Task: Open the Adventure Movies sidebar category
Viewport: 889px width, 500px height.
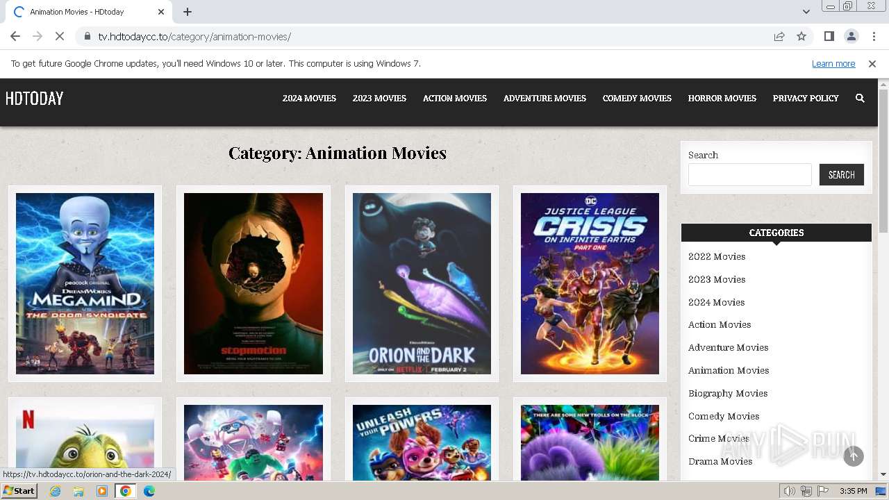Action: point(728,347)
